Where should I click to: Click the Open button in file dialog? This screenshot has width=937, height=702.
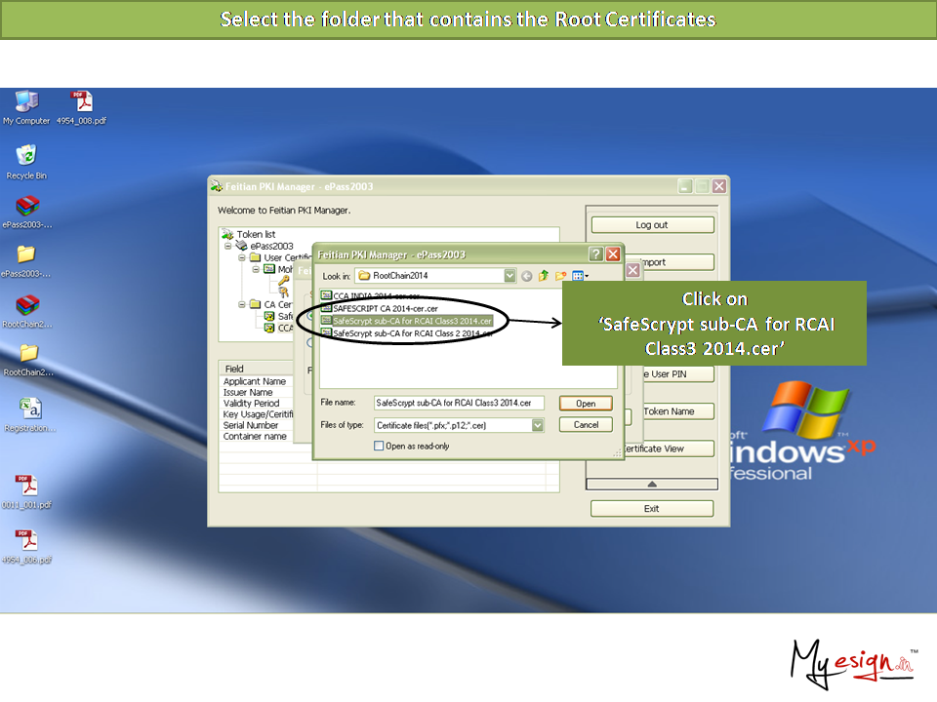coord(586,403)
